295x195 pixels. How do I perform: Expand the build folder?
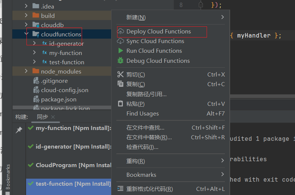pos(26,15)
